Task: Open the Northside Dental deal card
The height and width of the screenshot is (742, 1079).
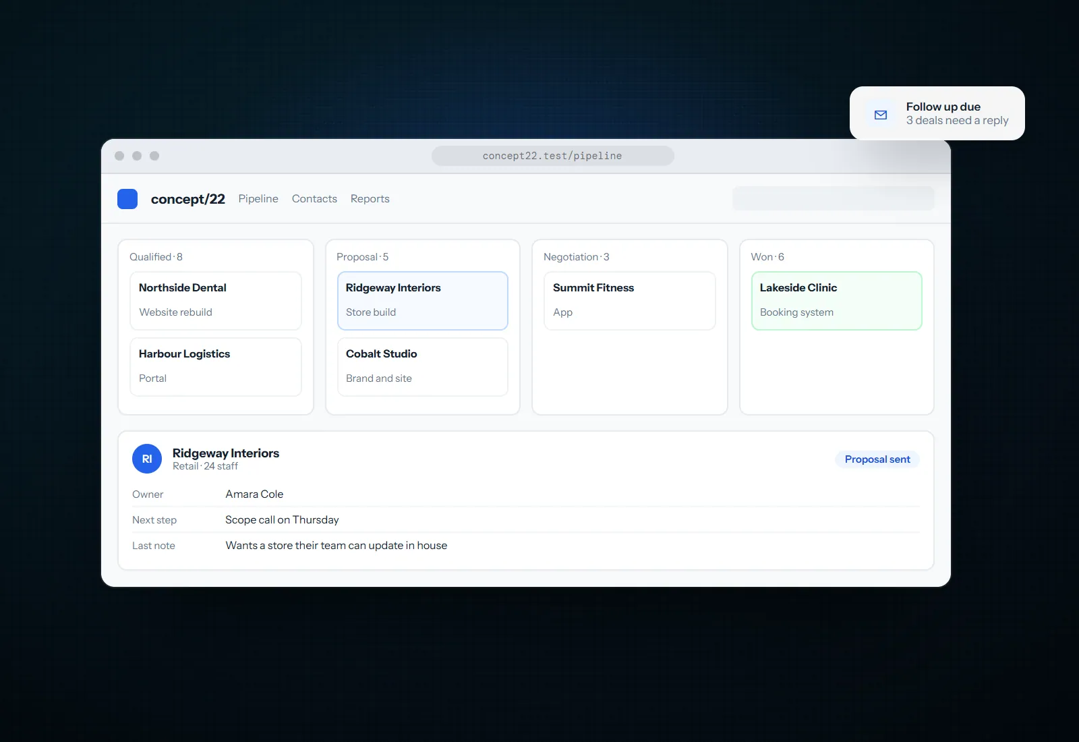Action: tap(216, 301)
